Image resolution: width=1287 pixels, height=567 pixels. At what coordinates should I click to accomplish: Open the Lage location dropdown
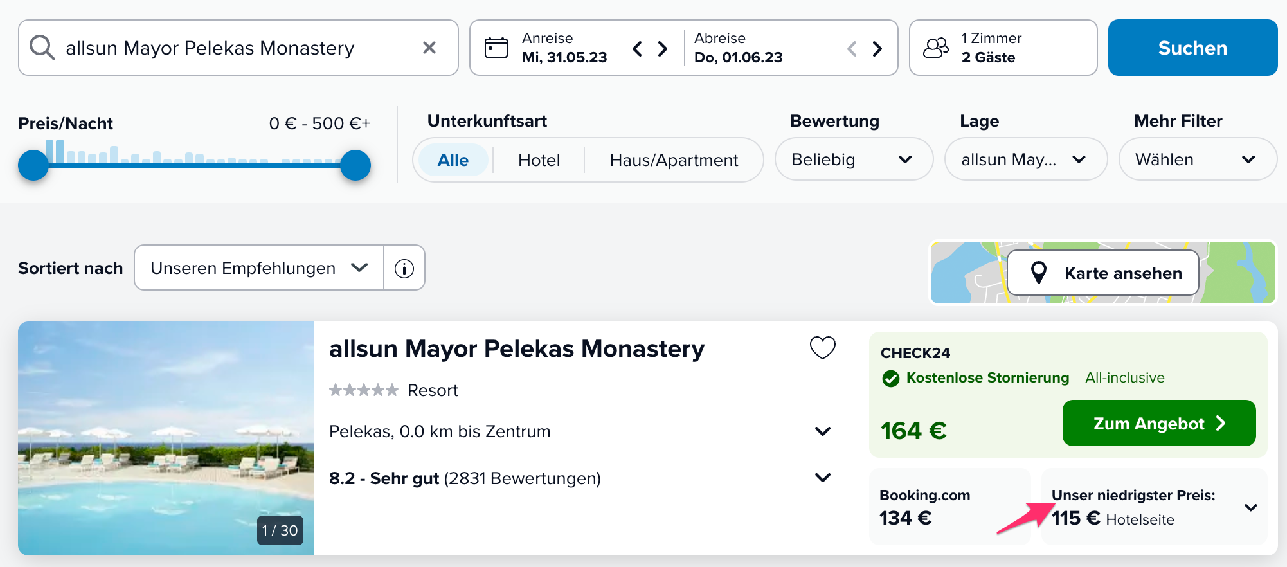pyautogui.click(x=1025, y=159)
